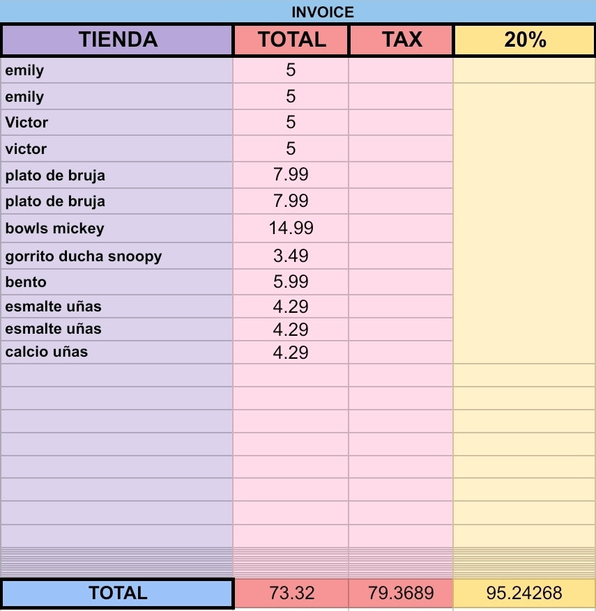Click the bento item cell

click(117, 281)
